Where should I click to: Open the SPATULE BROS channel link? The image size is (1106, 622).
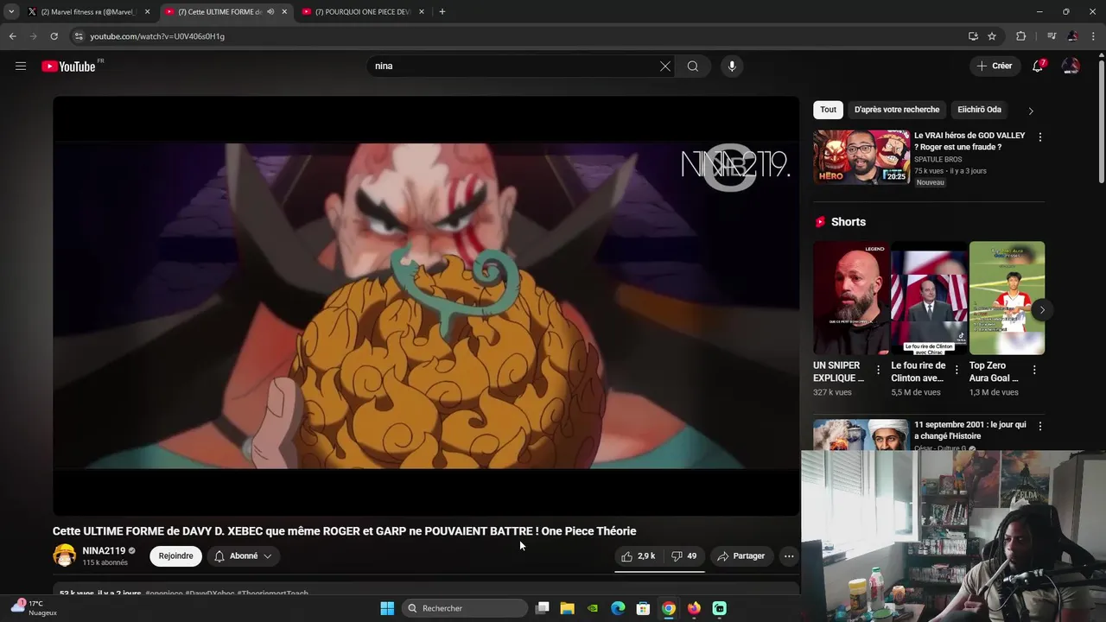(938, 159)
